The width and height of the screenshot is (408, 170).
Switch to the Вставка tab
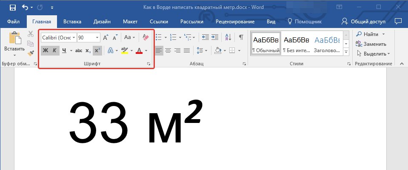[x=72, y=22]
